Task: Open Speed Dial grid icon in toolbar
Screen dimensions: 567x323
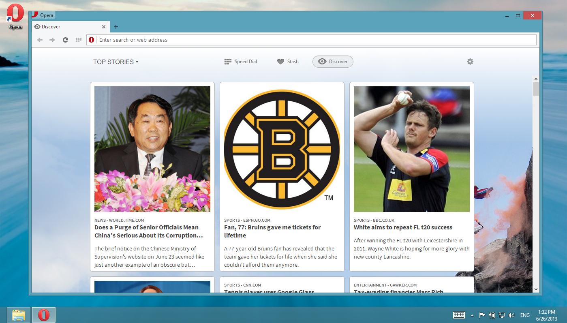Action: 79,40
